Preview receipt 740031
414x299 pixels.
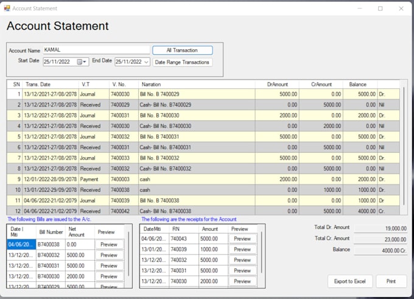tap(242, 270)
